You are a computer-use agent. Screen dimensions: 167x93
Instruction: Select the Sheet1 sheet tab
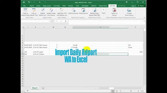35,88
